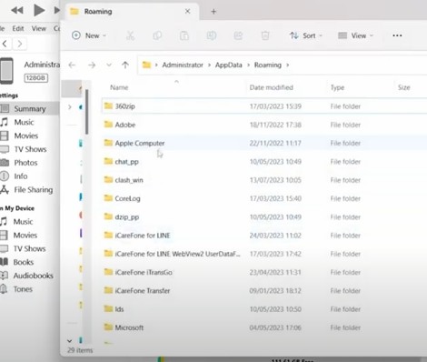Select the iCareFone iTransGo folder
Image resolution: width=427 pixels, height=362 pixels.
[263, 272]
